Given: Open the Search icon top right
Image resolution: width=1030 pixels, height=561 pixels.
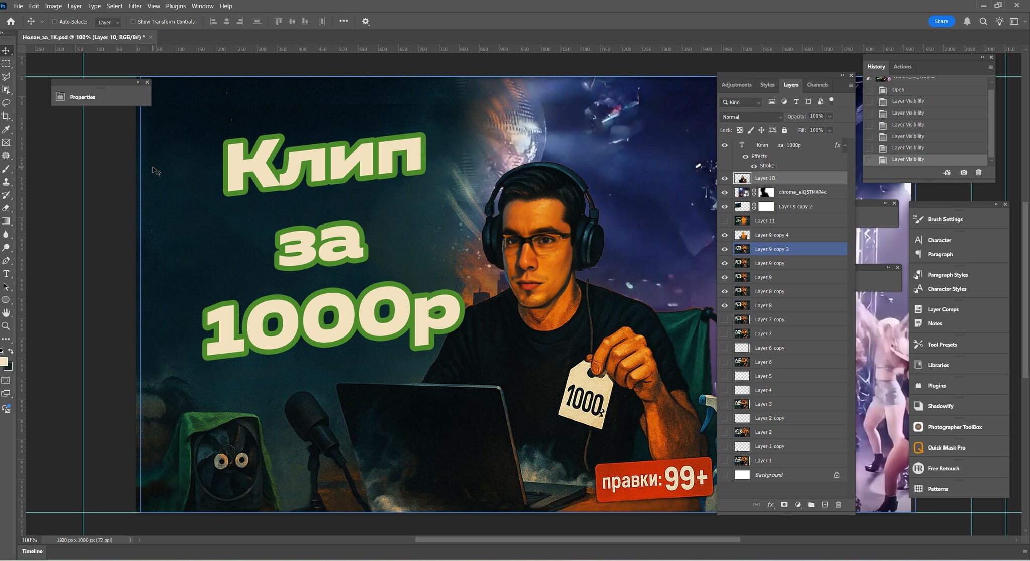Looking at the screenshot, I should 983,21.
